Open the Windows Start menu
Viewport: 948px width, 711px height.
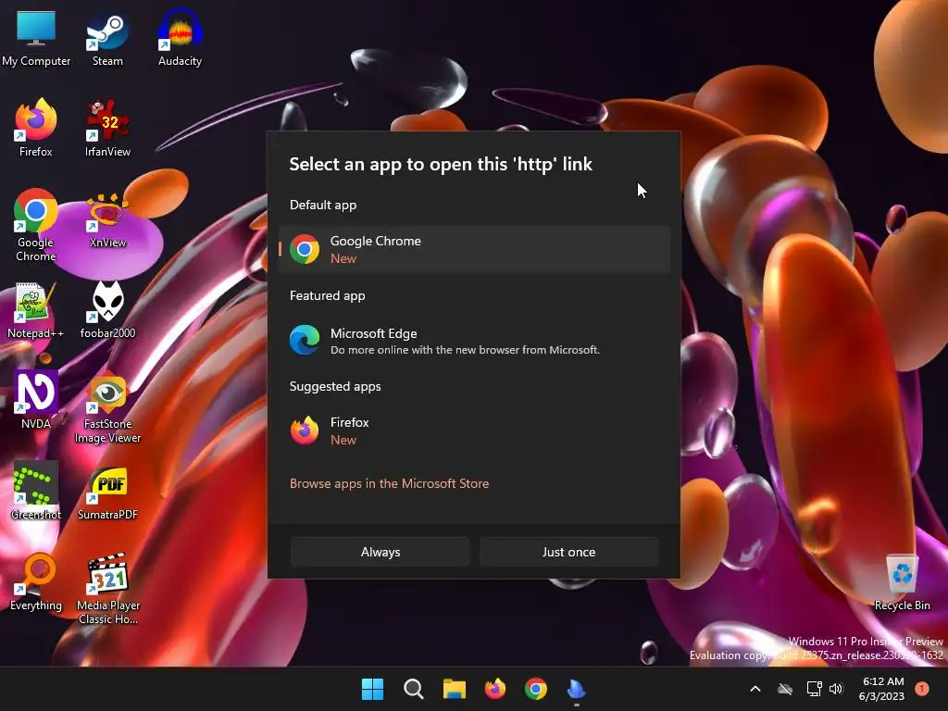click(372, 689)
